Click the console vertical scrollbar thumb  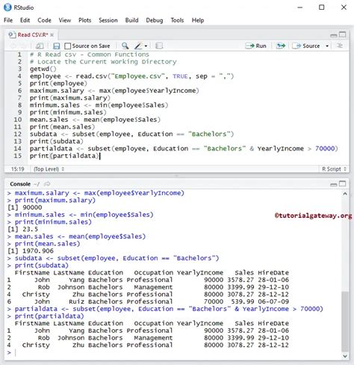pos(345,321)
